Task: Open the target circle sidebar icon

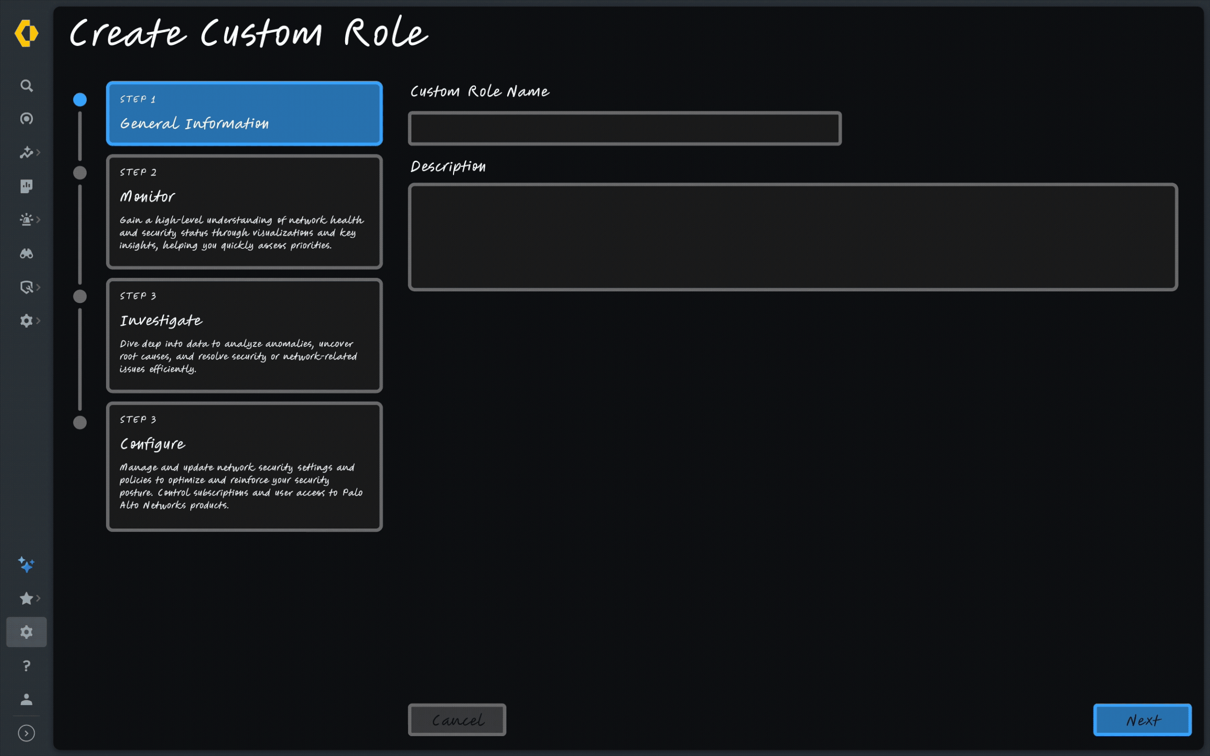Action: (27, 119)
